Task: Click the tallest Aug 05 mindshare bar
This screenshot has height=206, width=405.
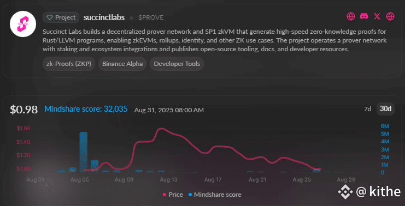Action: click(83, 152)
